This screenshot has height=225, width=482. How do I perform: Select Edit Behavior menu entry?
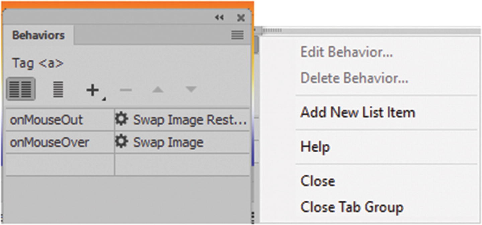(x=346, y=52)
